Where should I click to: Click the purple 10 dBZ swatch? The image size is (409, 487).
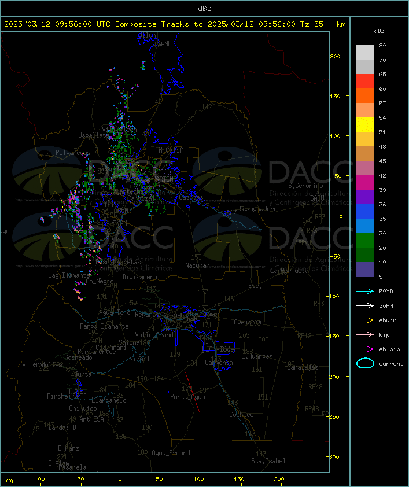[365, 270]
